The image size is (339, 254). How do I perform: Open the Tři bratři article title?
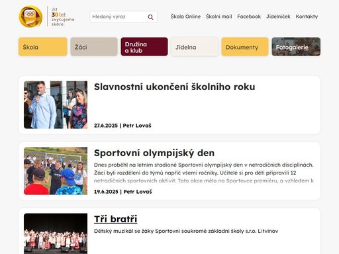(116, 219)
